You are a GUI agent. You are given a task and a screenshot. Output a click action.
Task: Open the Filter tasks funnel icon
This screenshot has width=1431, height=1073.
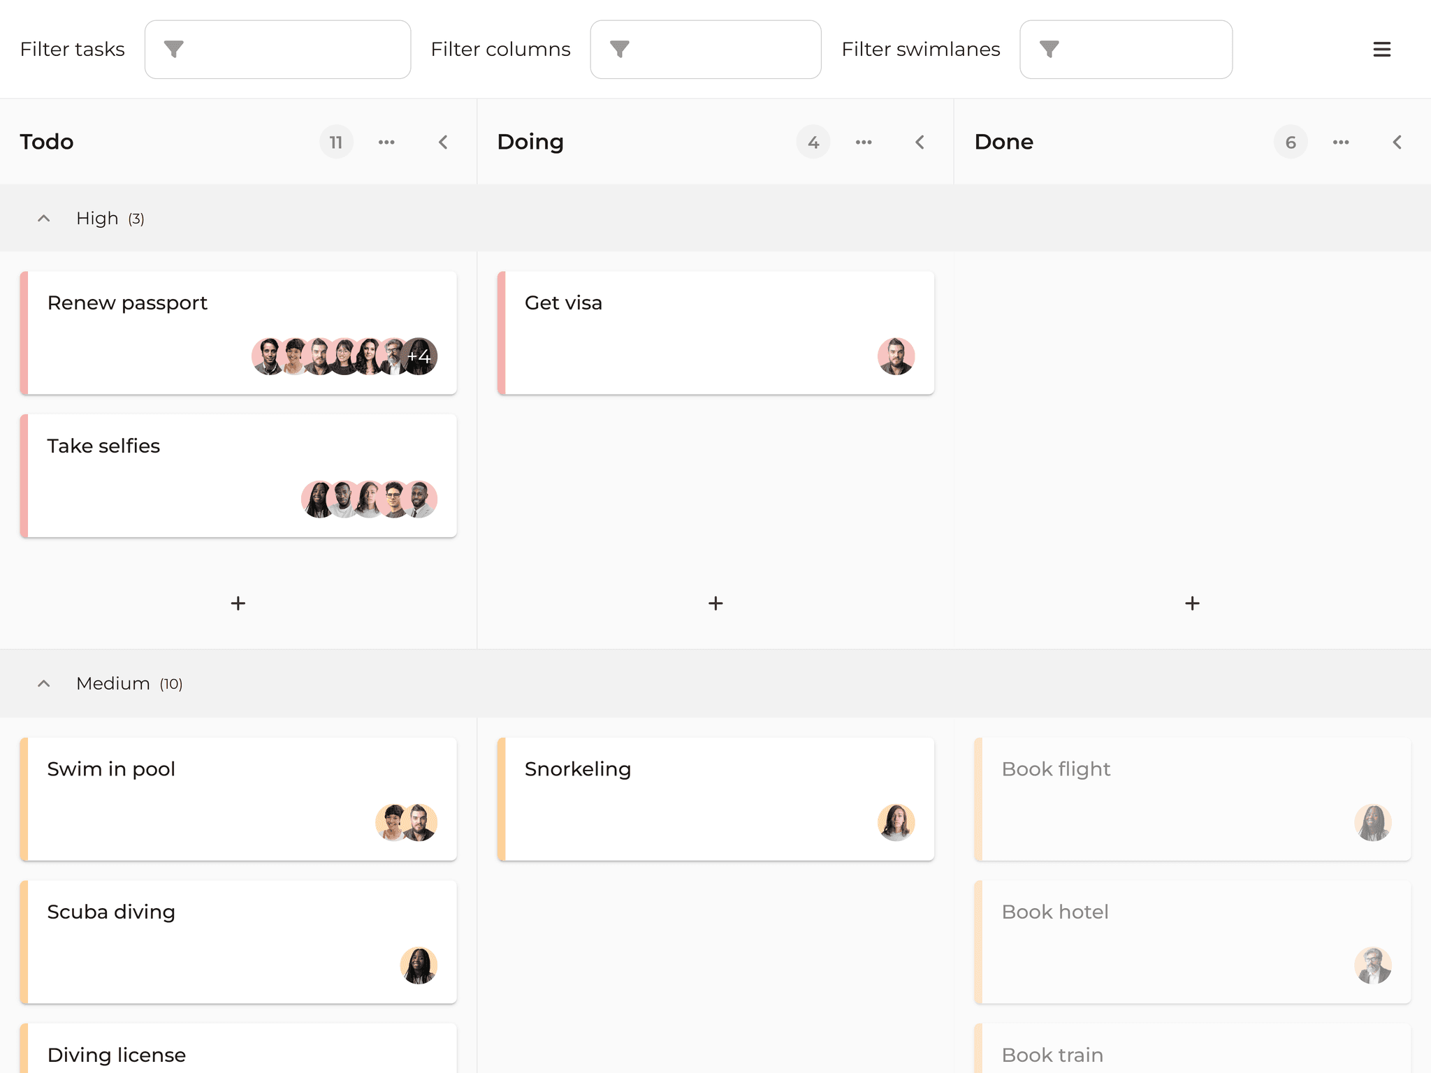[173, 49]
